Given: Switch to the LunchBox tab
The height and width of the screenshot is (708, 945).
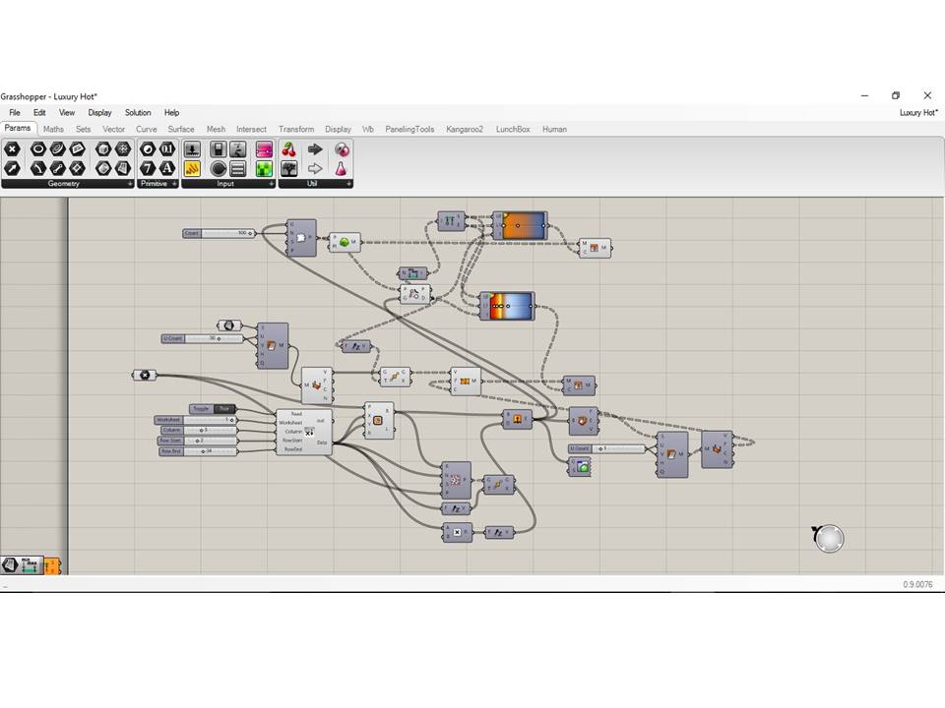Looking at the screenshot, I should (x=512, y=129).
